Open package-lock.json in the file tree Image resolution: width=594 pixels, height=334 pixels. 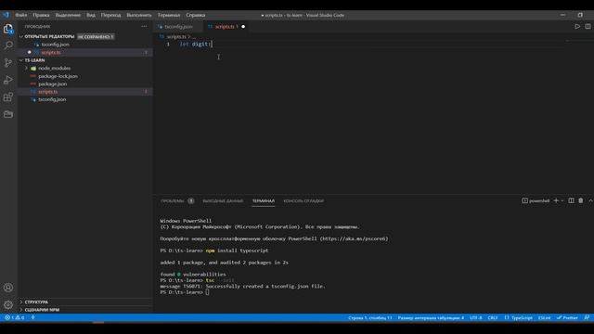[58, 76]
